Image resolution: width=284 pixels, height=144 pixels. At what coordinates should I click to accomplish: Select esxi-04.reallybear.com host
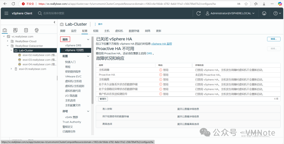[x=37, y=64]
